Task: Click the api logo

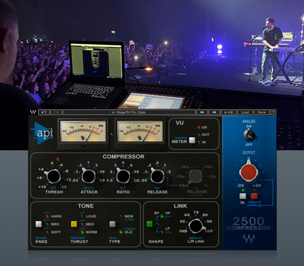Action: (x=42, y=133)
